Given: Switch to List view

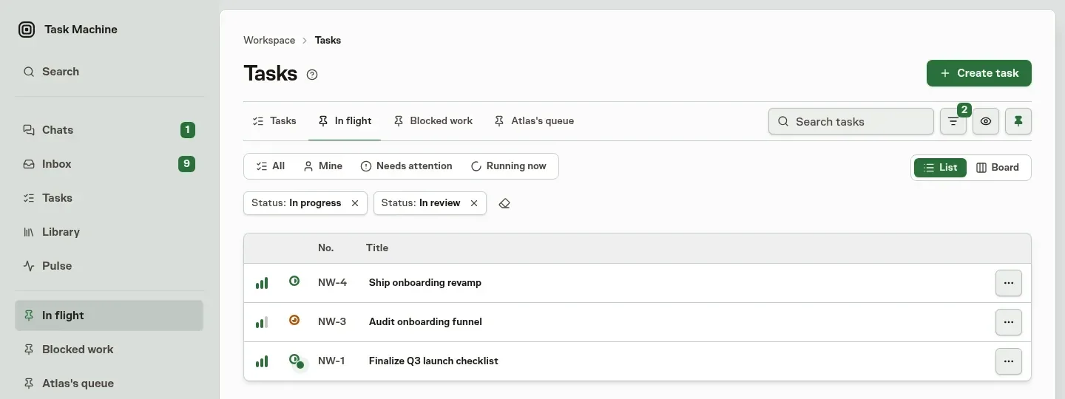Looking at the screenshot, I should 941,168.
